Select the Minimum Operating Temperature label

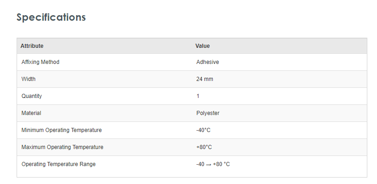[x=61, y=130]
